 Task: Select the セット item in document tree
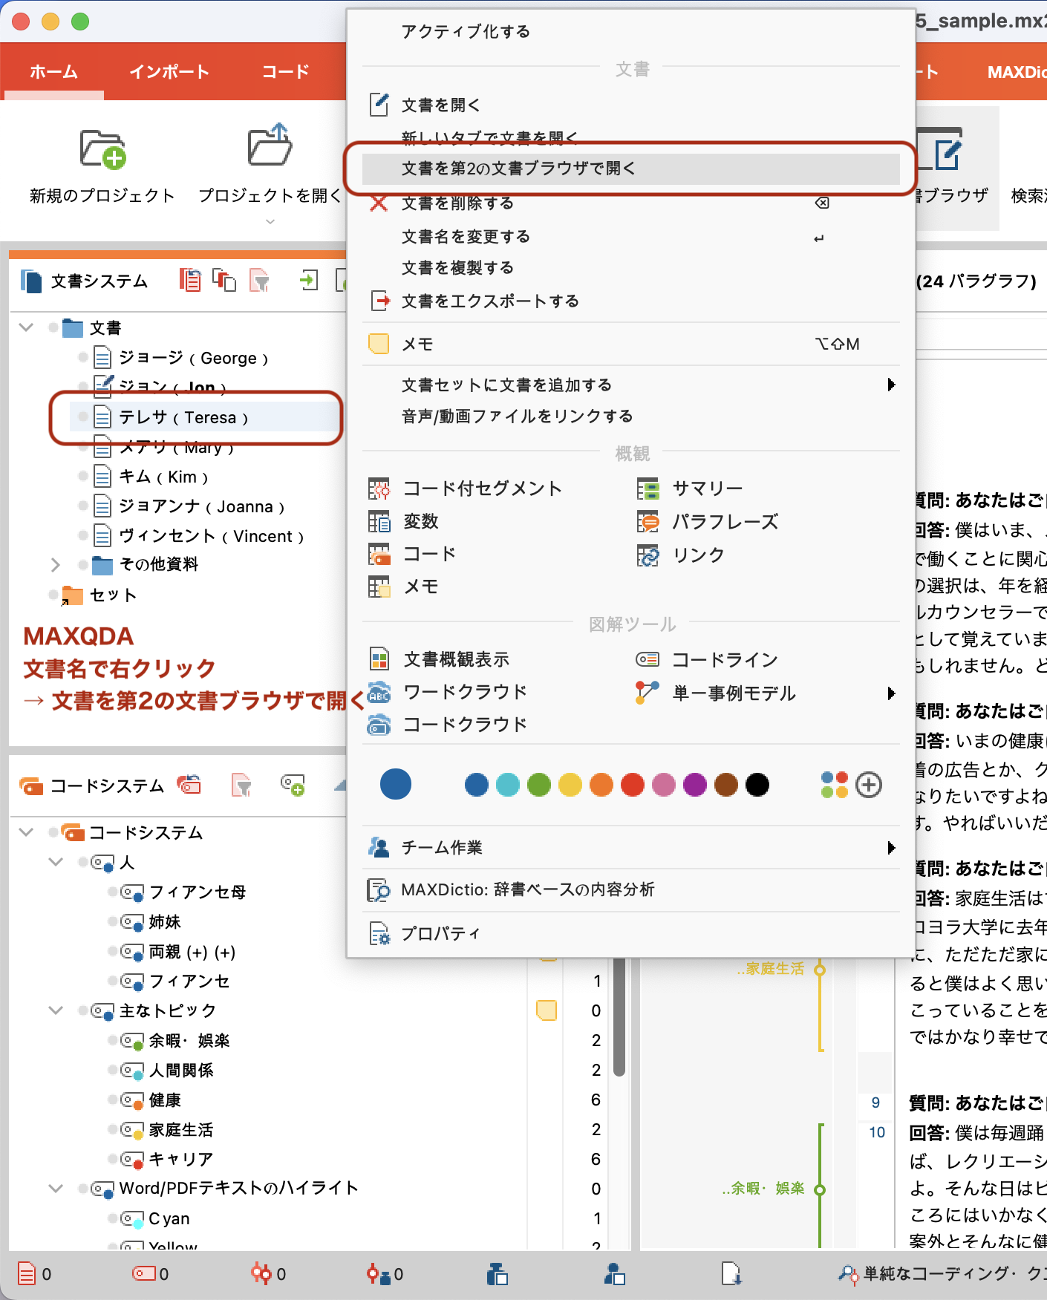tap(113, 595)
